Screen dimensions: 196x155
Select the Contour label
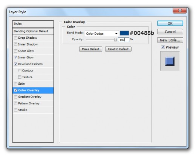[28, 70]
